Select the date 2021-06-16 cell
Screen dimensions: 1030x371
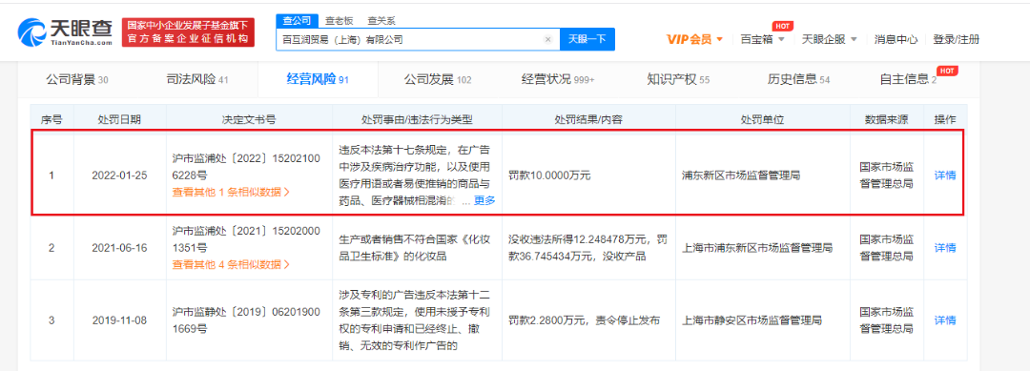119,248
